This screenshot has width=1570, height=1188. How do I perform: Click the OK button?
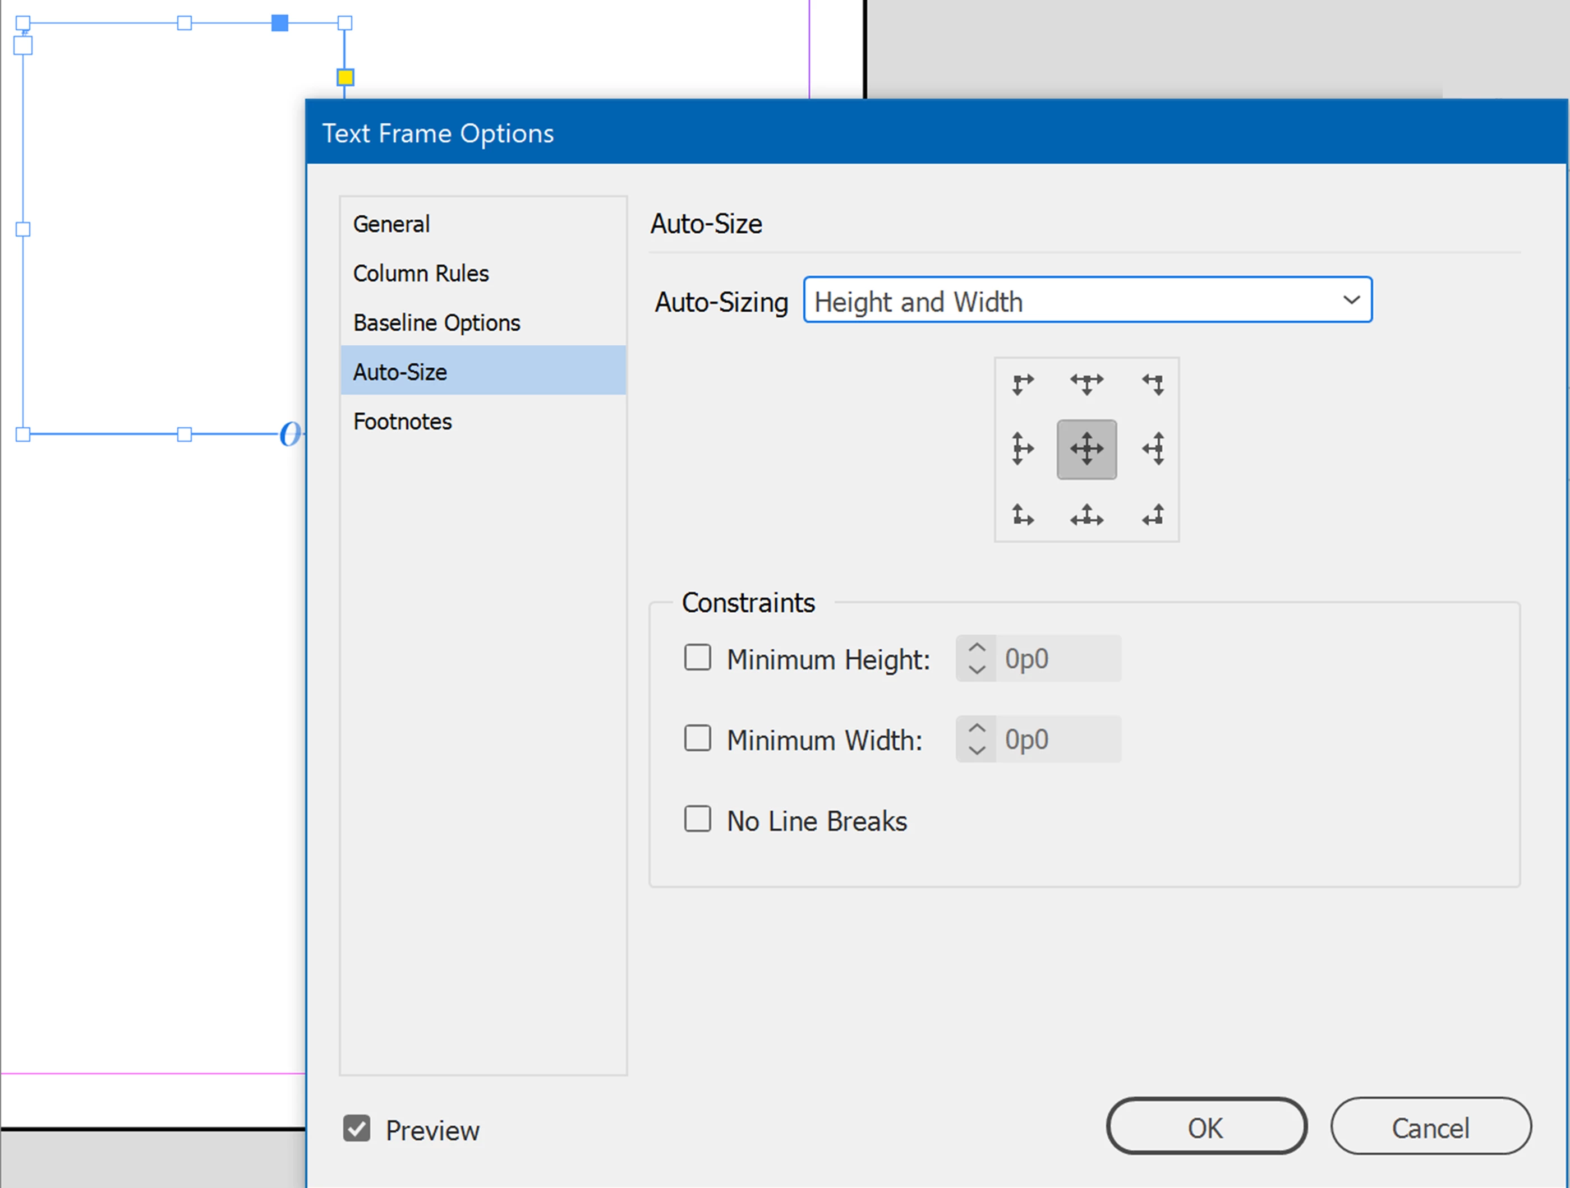1206,1127
